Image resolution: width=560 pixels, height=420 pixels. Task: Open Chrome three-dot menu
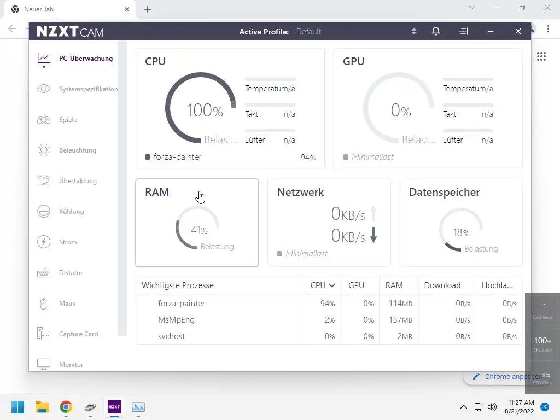pyautogui.click(x=548, y=29)
